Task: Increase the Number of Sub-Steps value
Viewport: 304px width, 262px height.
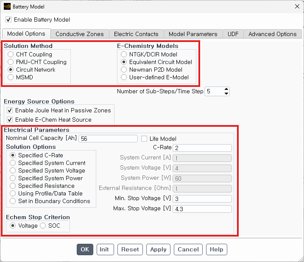Action: [x=226, y=89]
